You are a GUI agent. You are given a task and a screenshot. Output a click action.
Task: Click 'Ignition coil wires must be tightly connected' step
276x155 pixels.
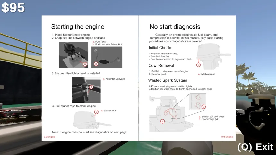181,89
